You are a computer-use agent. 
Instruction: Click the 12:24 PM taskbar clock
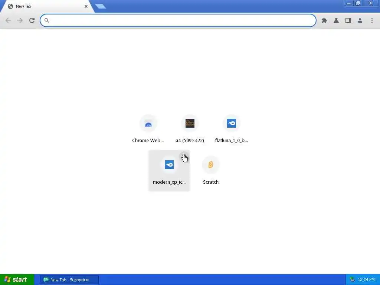[366, 280]
